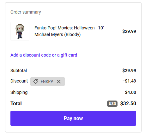Click the Order summary heading
The width and height of the screenshot is (145, 135).
pos(26,12)
